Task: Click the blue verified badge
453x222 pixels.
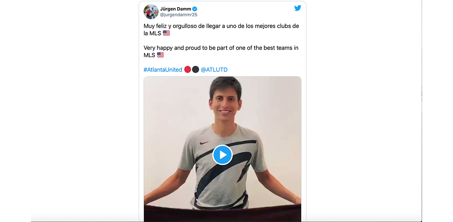Action: [x=195, y=9]
